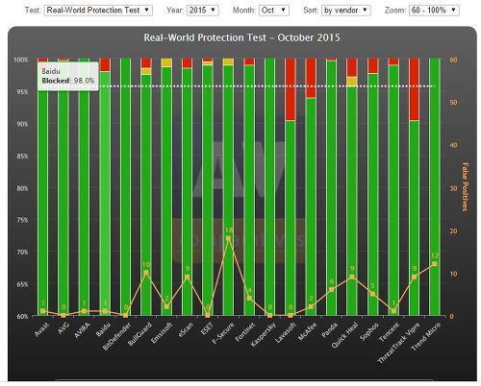
Task: Click the eScan false positives marker 9
Action: (188, 277)
